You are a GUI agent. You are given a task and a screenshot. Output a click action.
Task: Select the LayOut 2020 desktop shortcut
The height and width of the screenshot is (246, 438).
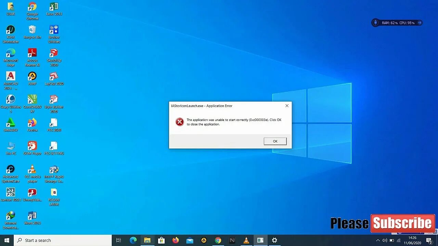(x=54, y=79)
